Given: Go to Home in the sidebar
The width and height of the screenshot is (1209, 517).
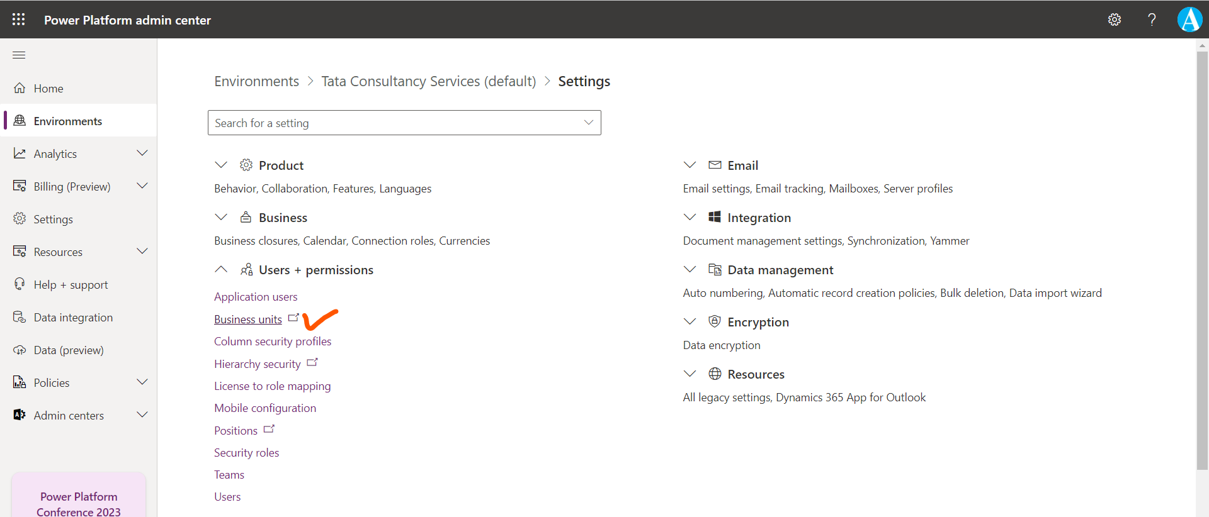Looking at the screenshot, I should click(48, 89).
